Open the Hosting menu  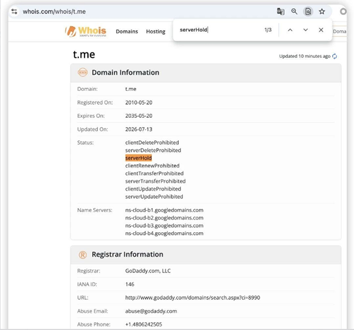(156, 31)
